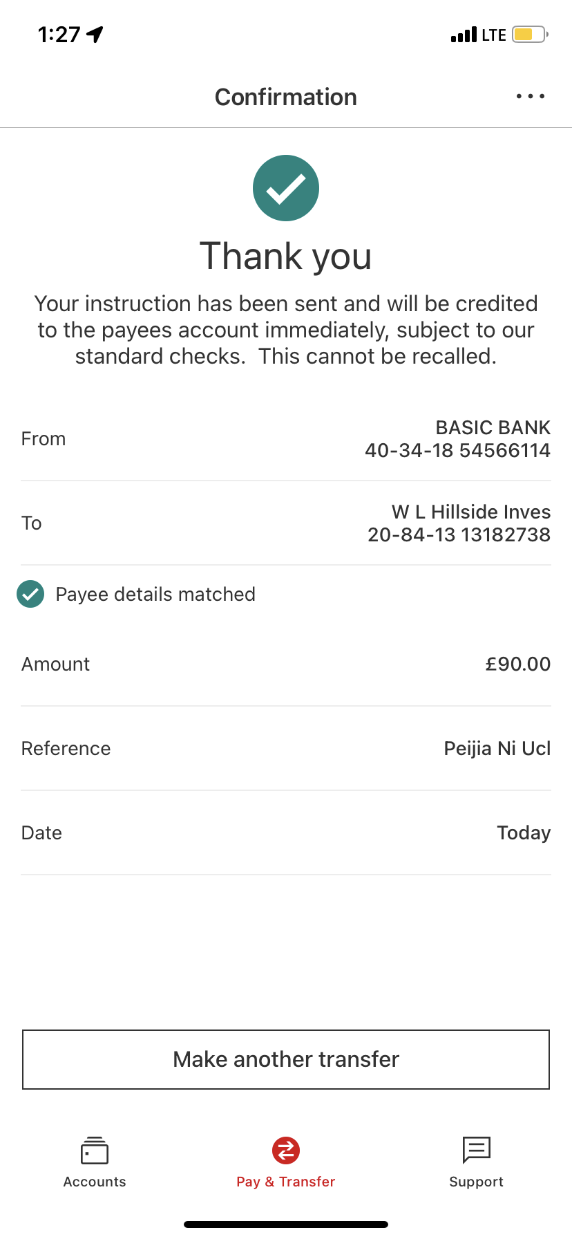Tap the Payee details matched checkmark
Viewport: 572px width, 1239px height.
pos(30,594)
